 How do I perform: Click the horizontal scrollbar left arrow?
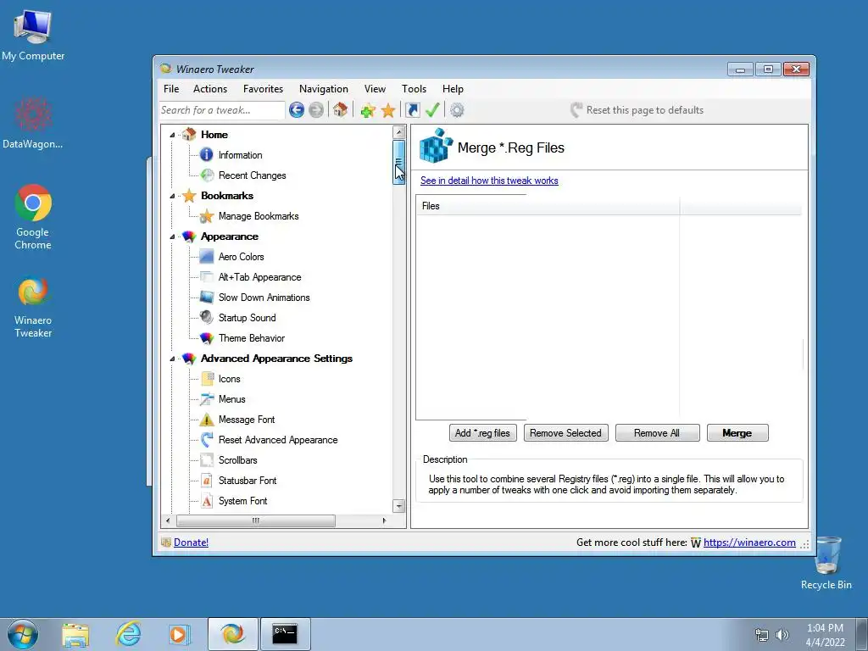coord(169,520)
